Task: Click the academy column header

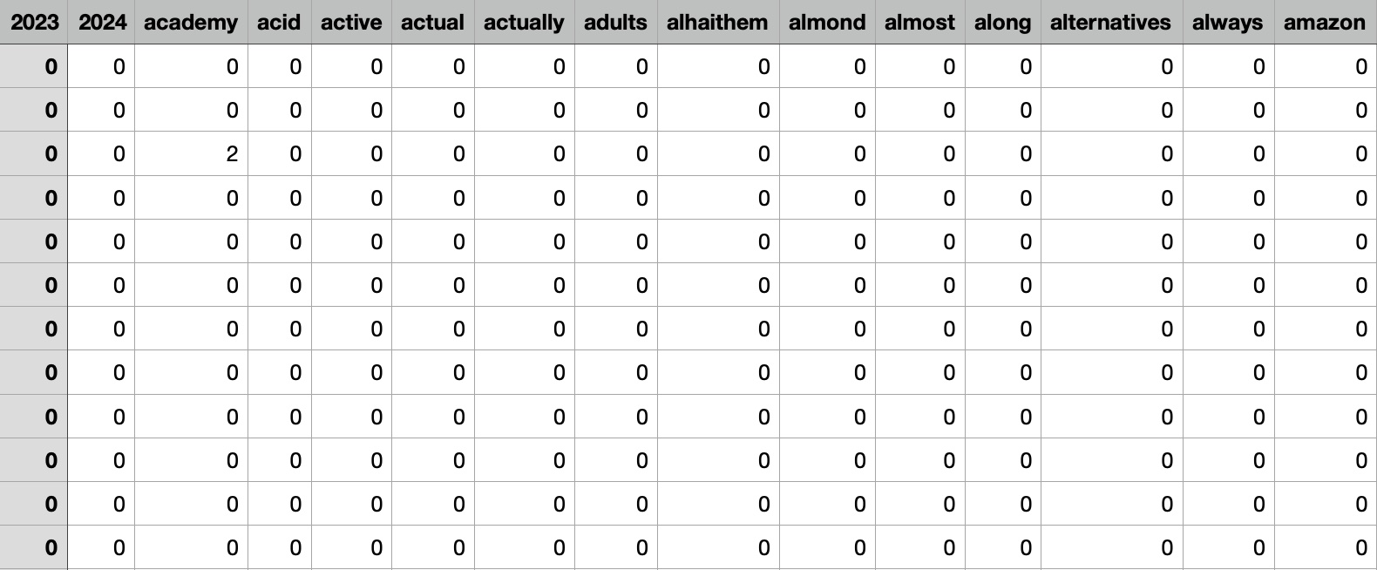Action: point(191,23)
